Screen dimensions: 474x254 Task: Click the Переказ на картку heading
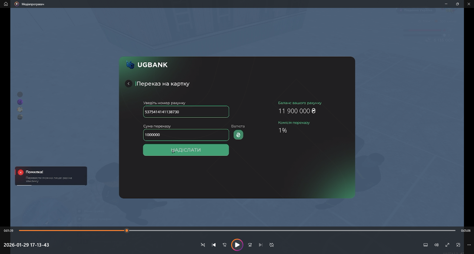click(163, 83)
